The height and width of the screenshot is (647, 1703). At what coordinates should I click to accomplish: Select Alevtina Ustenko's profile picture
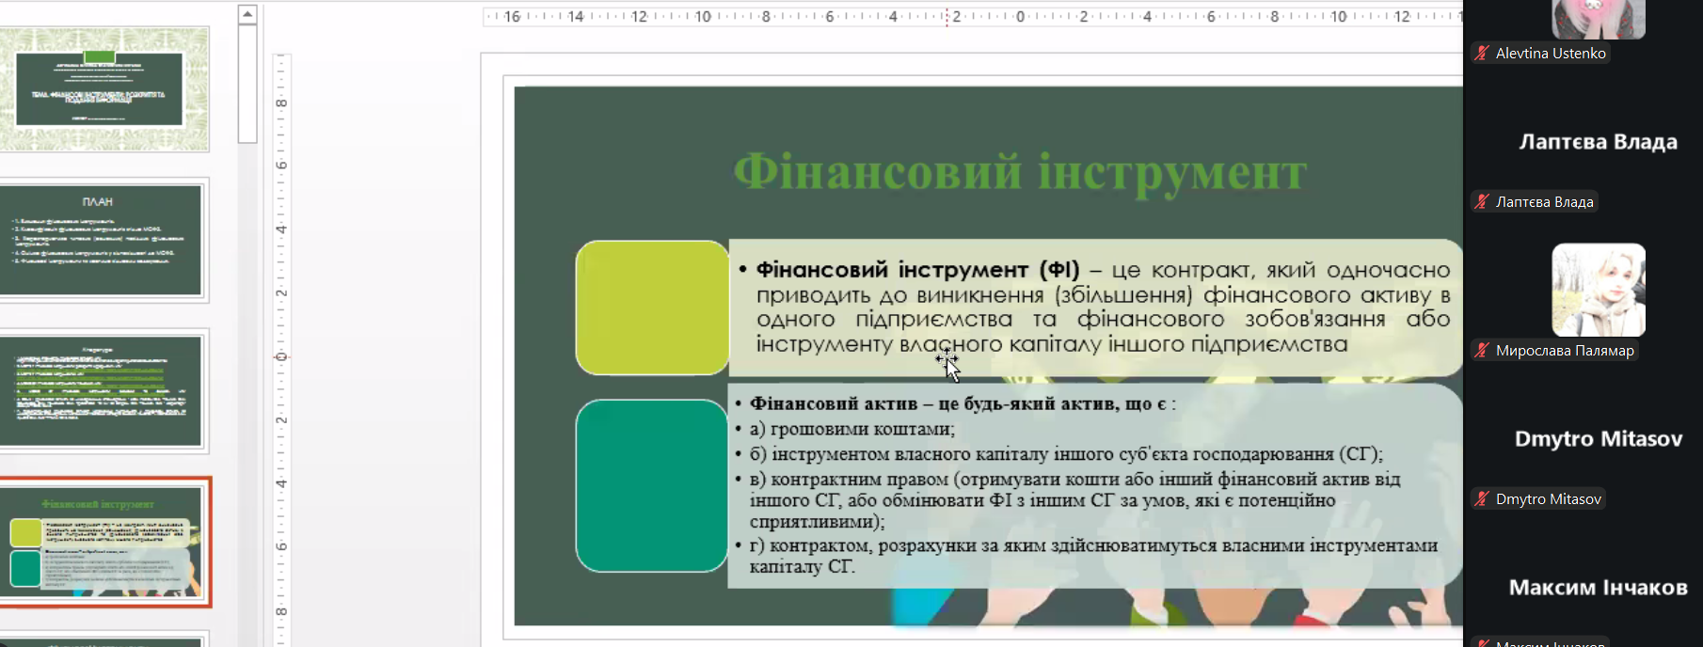pos(1598,19)
